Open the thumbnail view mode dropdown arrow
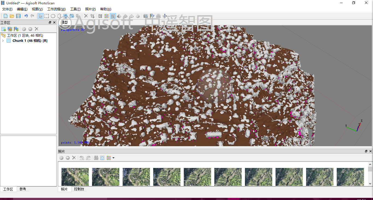The width and height of the screenshot is (373, 200). [113, 158]
